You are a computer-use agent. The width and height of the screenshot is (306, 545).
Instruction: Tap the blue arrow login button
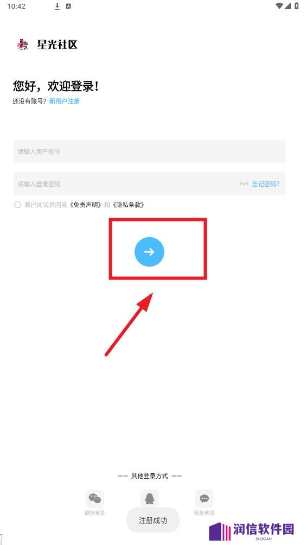(x=149, y=252)
